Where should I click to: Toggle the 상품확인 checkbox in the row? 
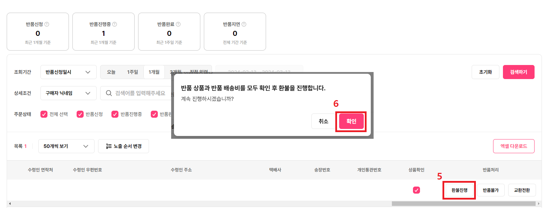pyautogui.click(x=416, y=190)
